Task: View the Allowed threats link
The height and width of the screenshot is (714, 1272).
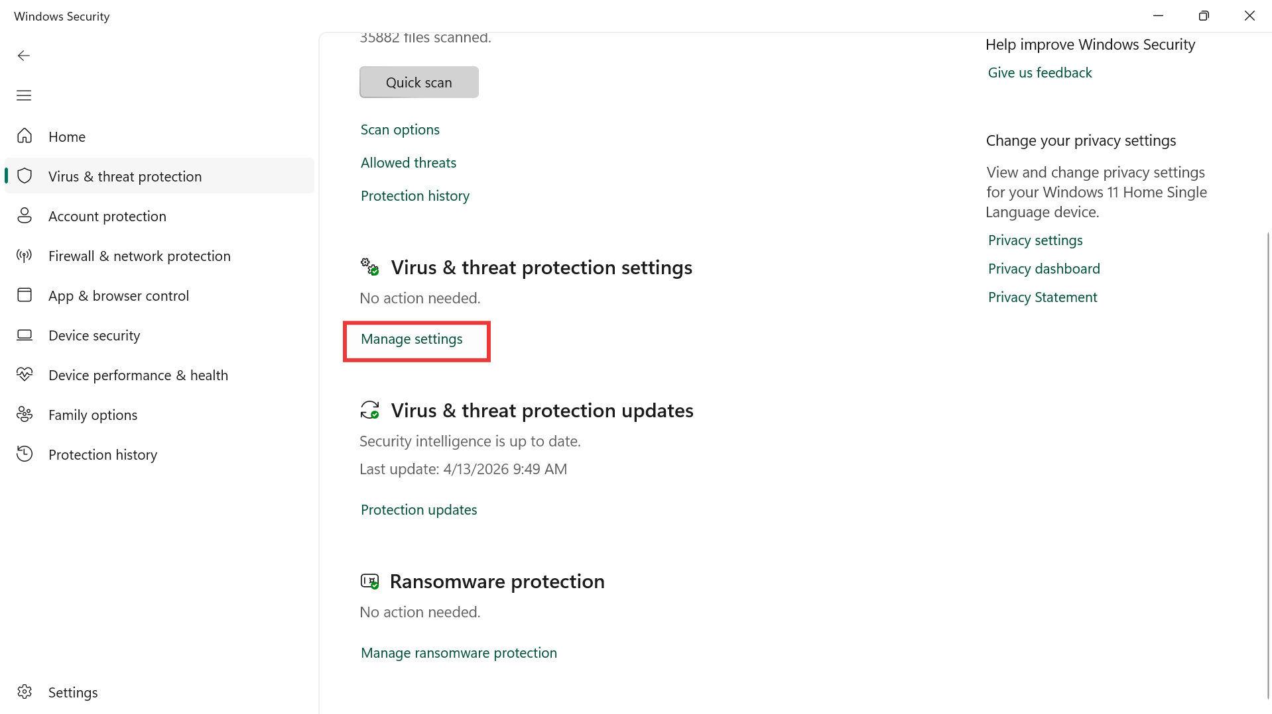Action: pos(409,163)
